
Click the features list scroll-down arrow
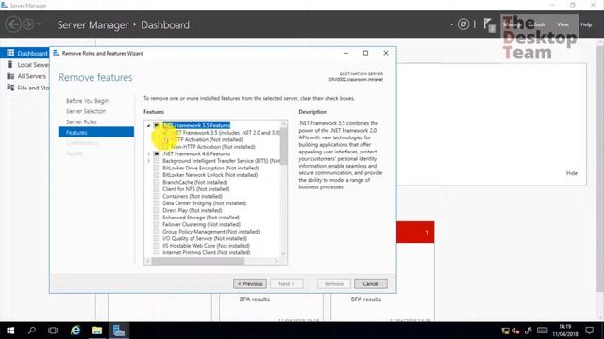[x=283, y=253]
